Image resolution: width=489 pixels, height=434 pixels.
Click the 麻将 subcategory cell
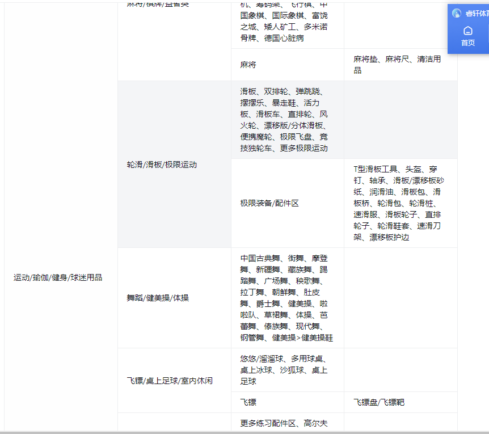point(248,65)
